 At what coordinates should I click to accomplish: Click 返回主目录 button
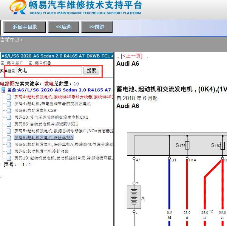coord(25,27)
